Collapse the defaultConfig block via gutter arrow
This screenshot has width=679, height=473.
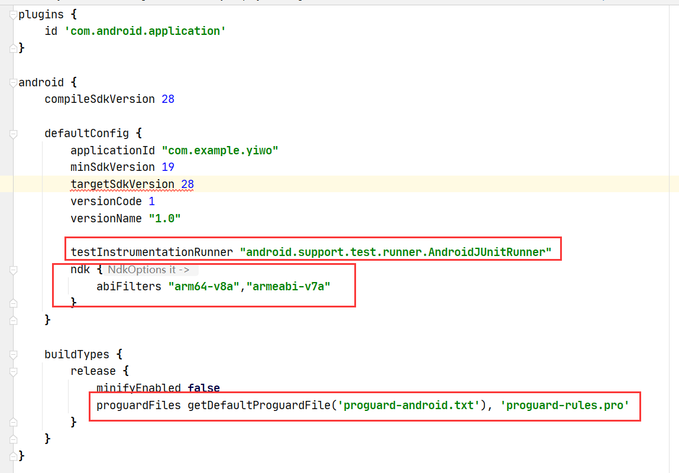[12, 133]
